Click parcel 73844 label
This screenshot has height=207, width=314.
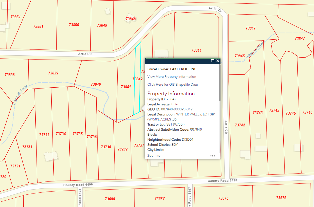pos(196,51)
